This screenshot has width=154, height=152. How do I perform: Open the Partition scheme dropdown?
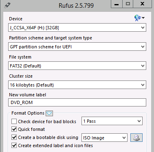[77, 47]
